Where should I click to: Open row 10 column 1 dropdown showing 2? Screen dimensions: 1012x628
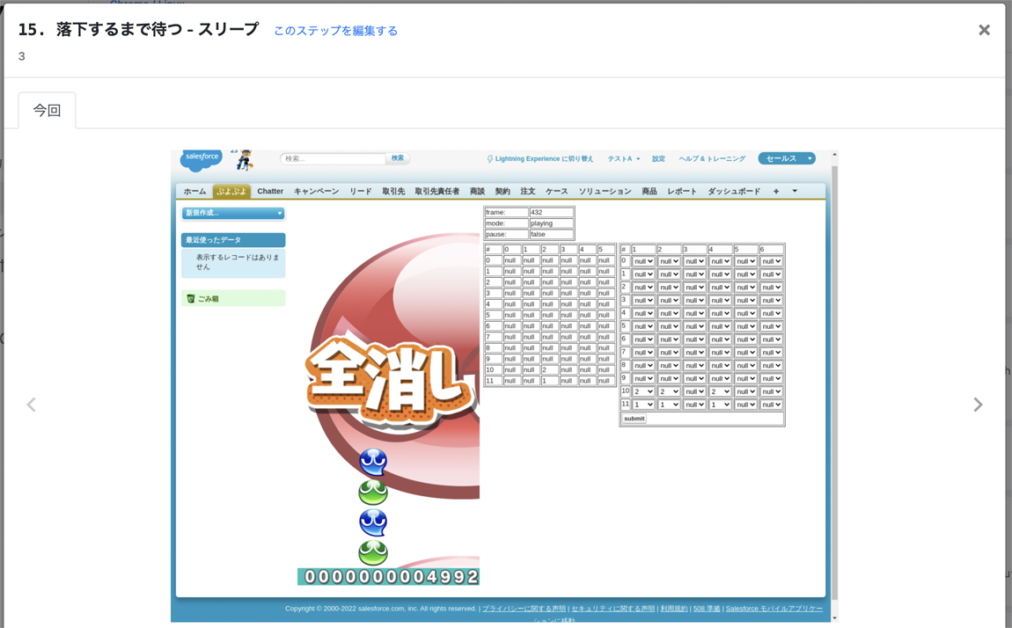point(642,391)
